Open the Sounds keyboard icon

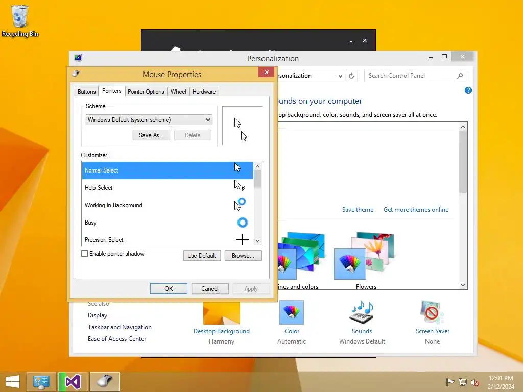click(362, 312)
